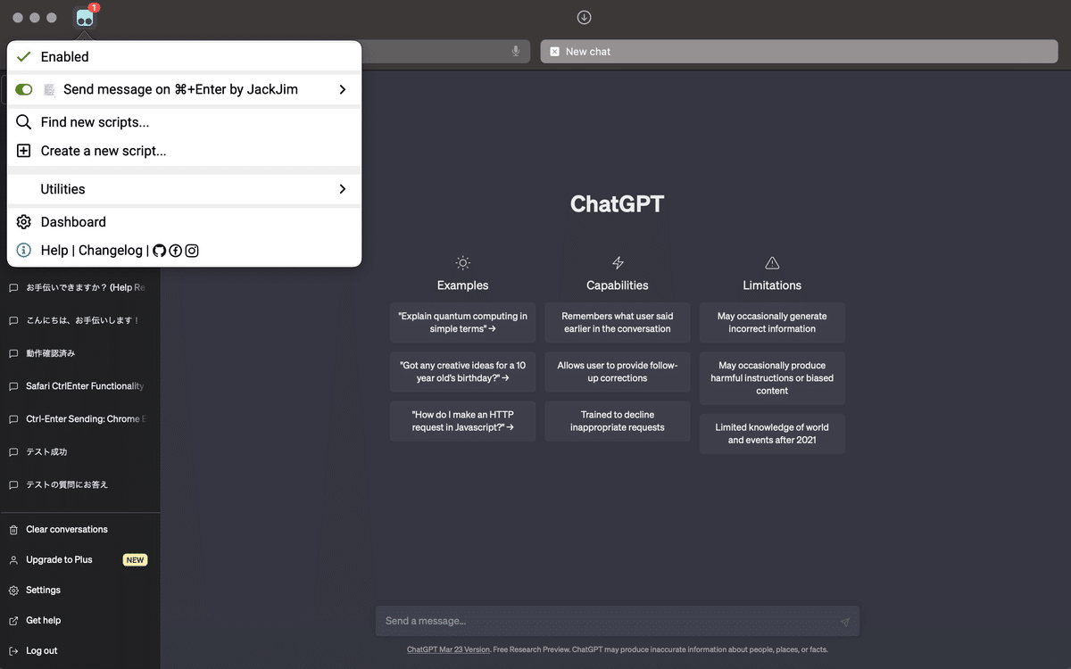The width and height of the screenshot is (1071, 669).
Task: Disable the Send message on ⌘+Enter script switch
Action: [24, 89]
